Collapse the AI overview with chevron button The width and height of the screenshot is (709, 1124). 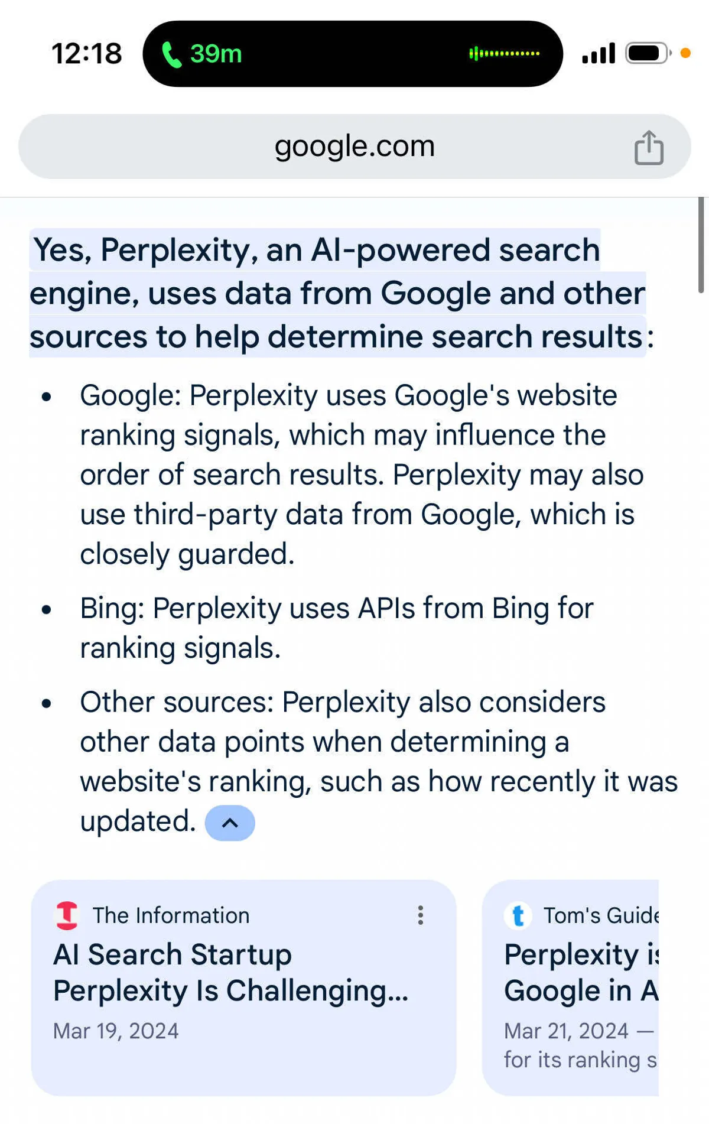coord(230,823)
